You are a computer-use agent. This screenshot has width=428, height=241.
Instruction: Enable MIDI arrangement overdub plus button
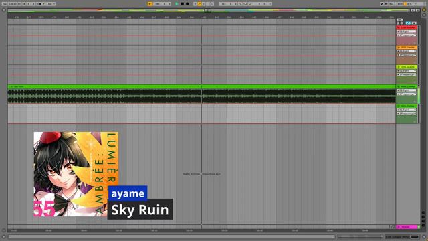coord(195,4)
